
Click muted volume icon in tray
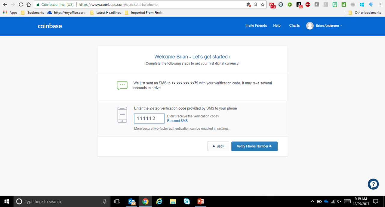[340, 201]
